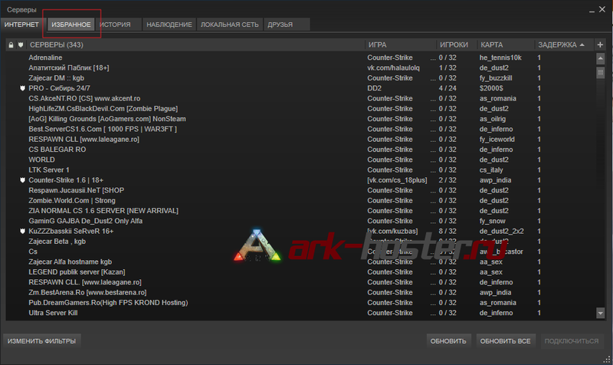Image resolution: width=613 pixels, height=365 pixels.
Task: Click the he_tennis10k map cell
Action: pyautogui.click(x=500, y=58)
